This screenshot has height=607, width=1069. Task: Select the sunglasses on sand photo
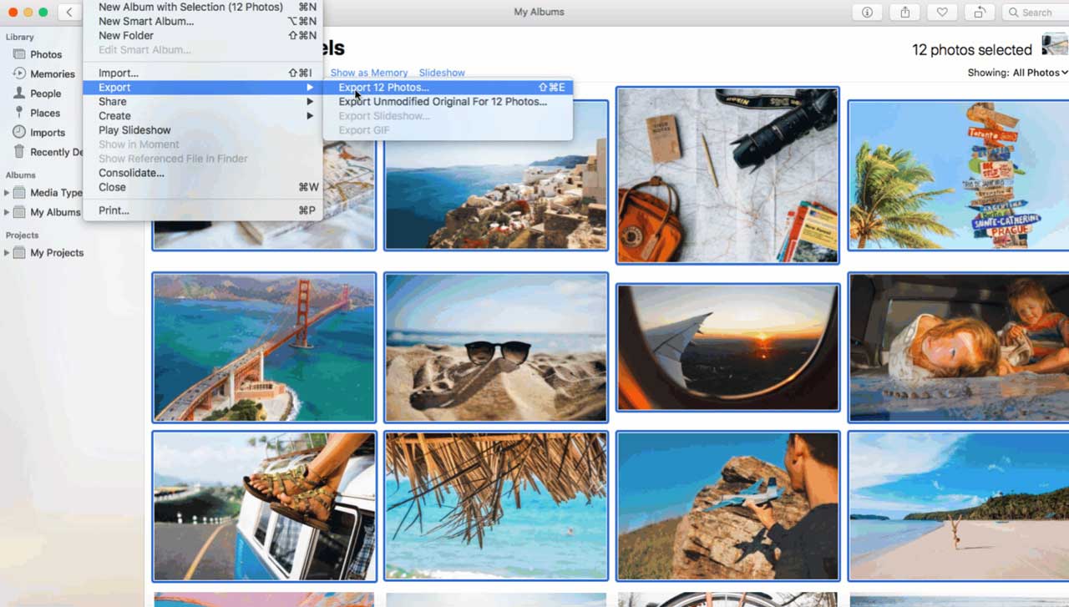pyautogui.click(x=496, y=346)
